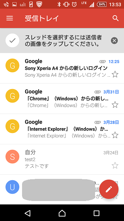The height and width of the screenshot is (221, 124).
Task: Tap the checkmark circle in tip banner
Action: 12,40
